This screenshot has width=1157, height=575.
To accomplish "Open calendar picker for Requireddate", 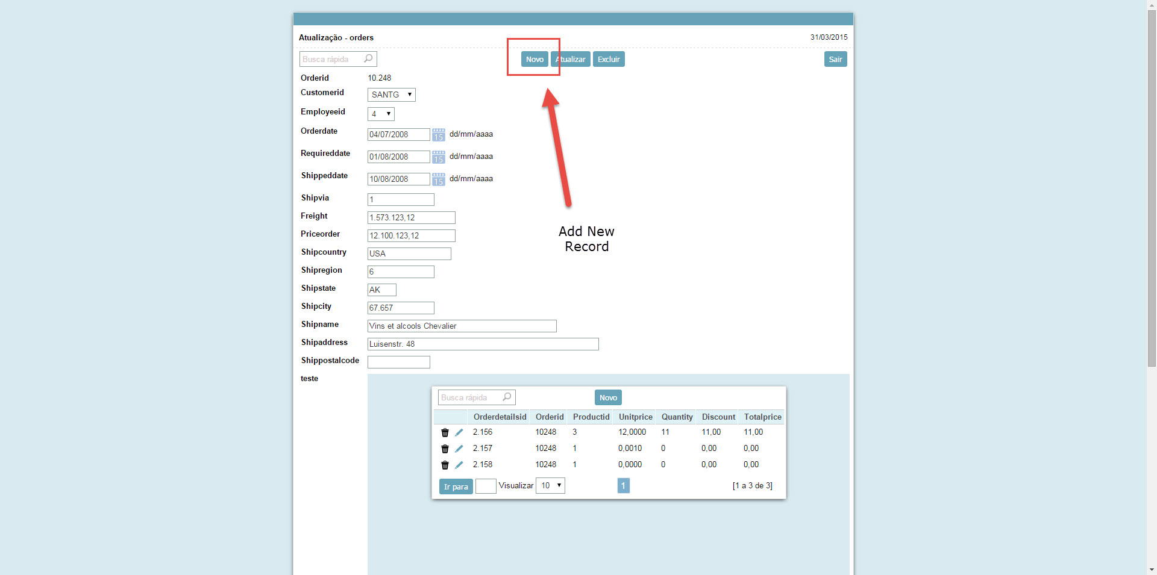I will (439, 157).
